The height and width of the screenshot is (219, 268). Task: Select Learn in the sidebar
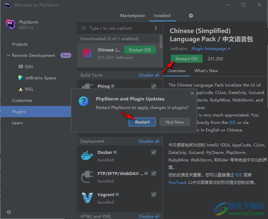[x=17, y=123]
